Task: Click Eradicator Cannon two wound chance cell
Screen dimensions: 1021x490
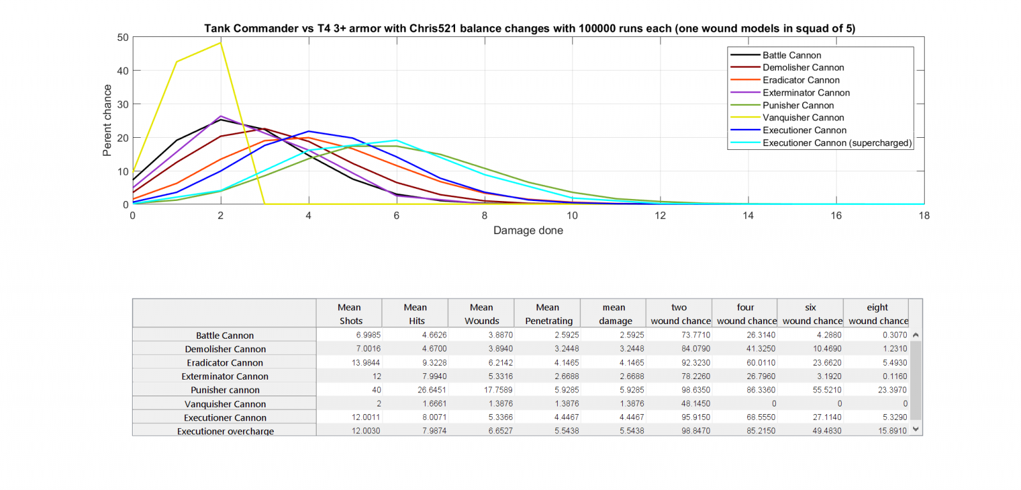Action: pyautogui.click(x=680, y=362)
